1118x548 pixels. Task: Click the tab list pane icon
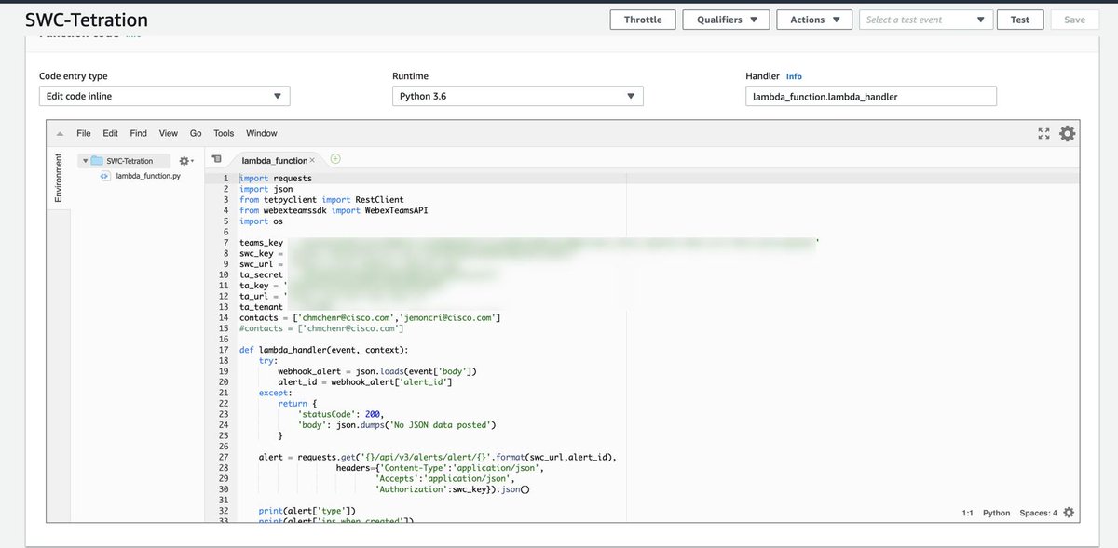(216, 160)
